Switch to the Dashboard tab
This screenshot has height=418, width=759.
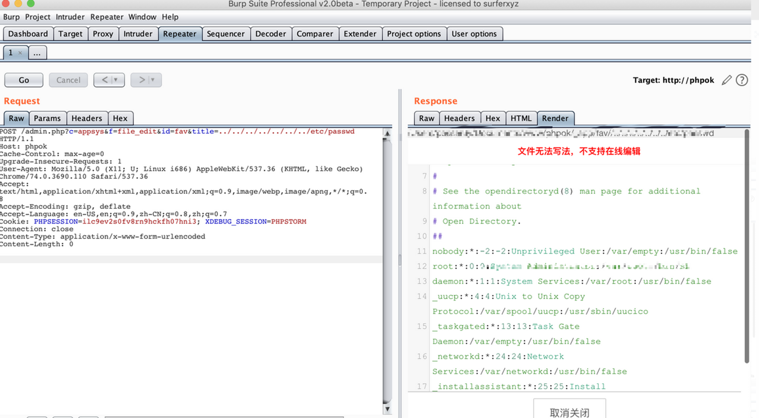click(x=28, y=34)
